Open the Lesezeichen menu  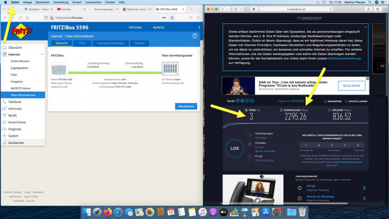point(93,2)
